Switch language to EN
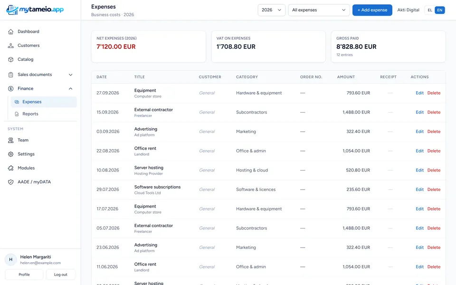 click(440, 10)
